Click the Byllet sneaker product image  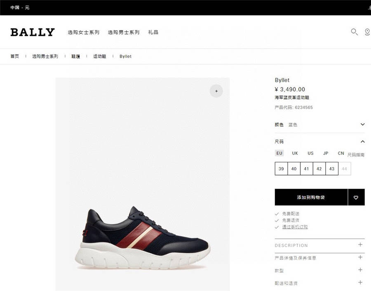143,238
